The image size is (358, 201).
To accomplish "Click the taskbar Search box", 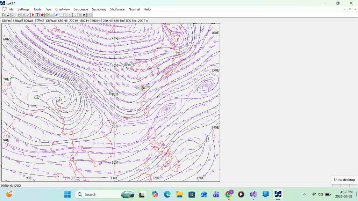I will [x=105, y=194].
